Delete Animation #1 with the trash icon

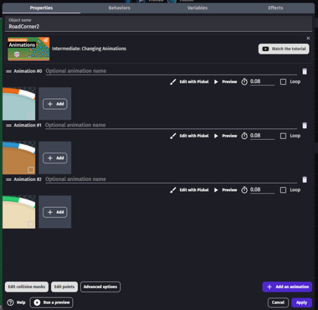(304, 126)
